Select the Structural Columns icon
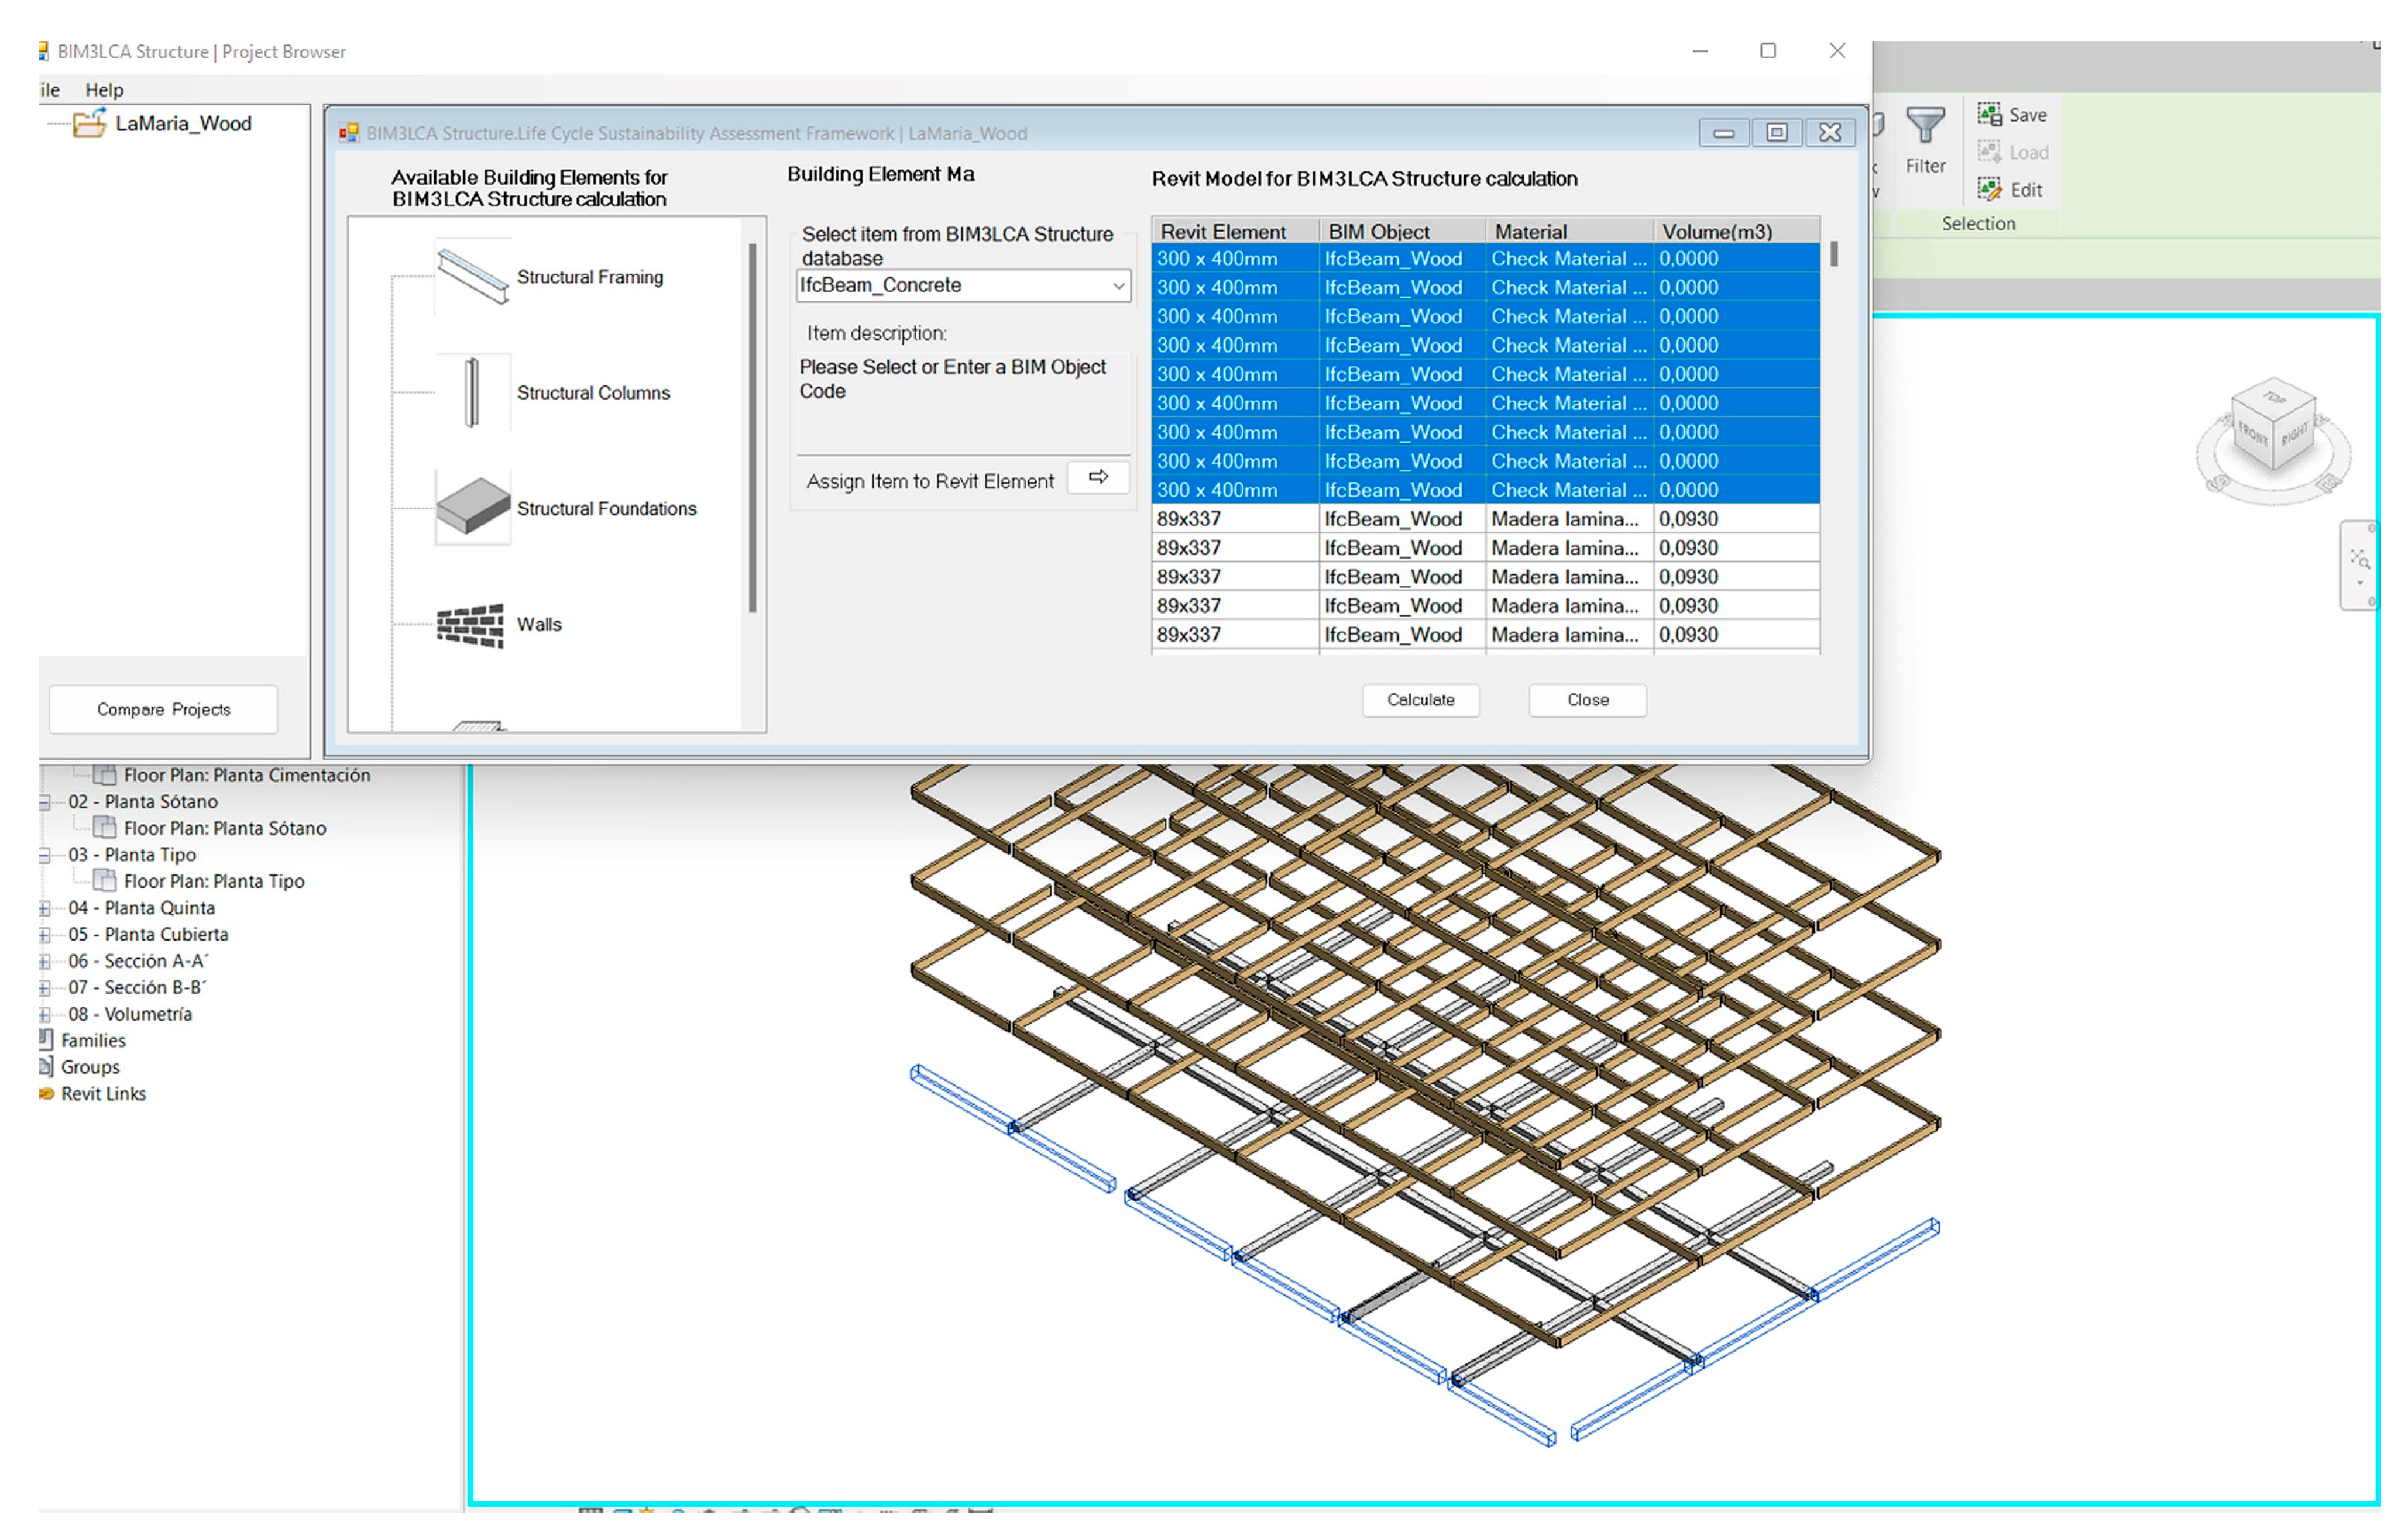 coord(472,392)
